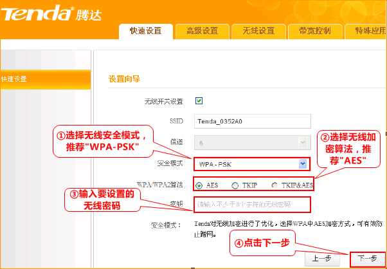This screenshot has width=387, height=269.
Task: Pick the TKIP&AES radio option
Action: click(x=275, y=185)
